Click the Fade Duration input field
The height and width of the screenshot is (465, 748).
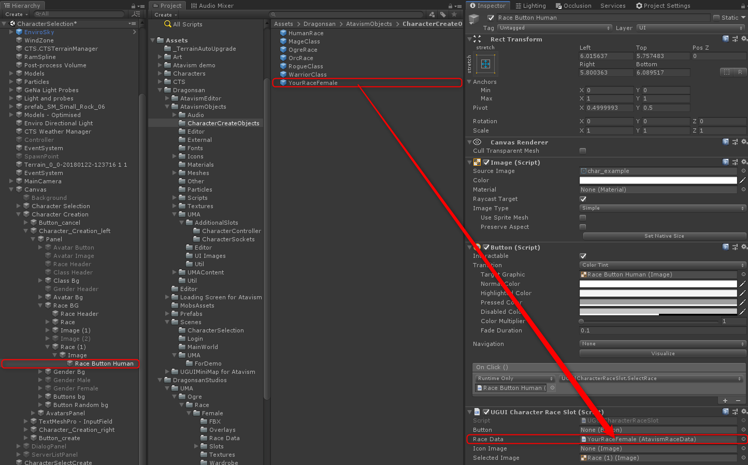pyautogui.click(x=657, y=330)
